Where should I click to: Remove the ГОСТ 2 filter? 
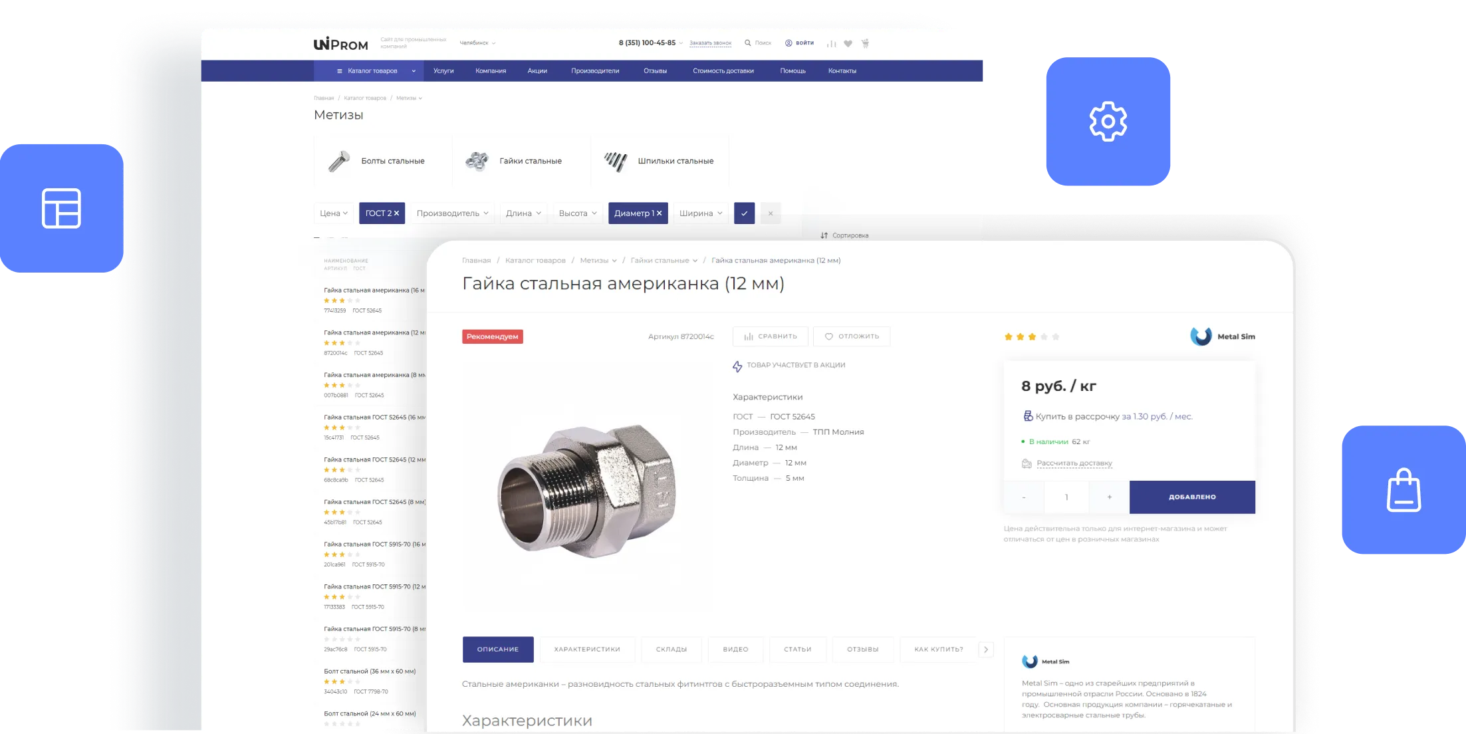[x=397, y=213]
